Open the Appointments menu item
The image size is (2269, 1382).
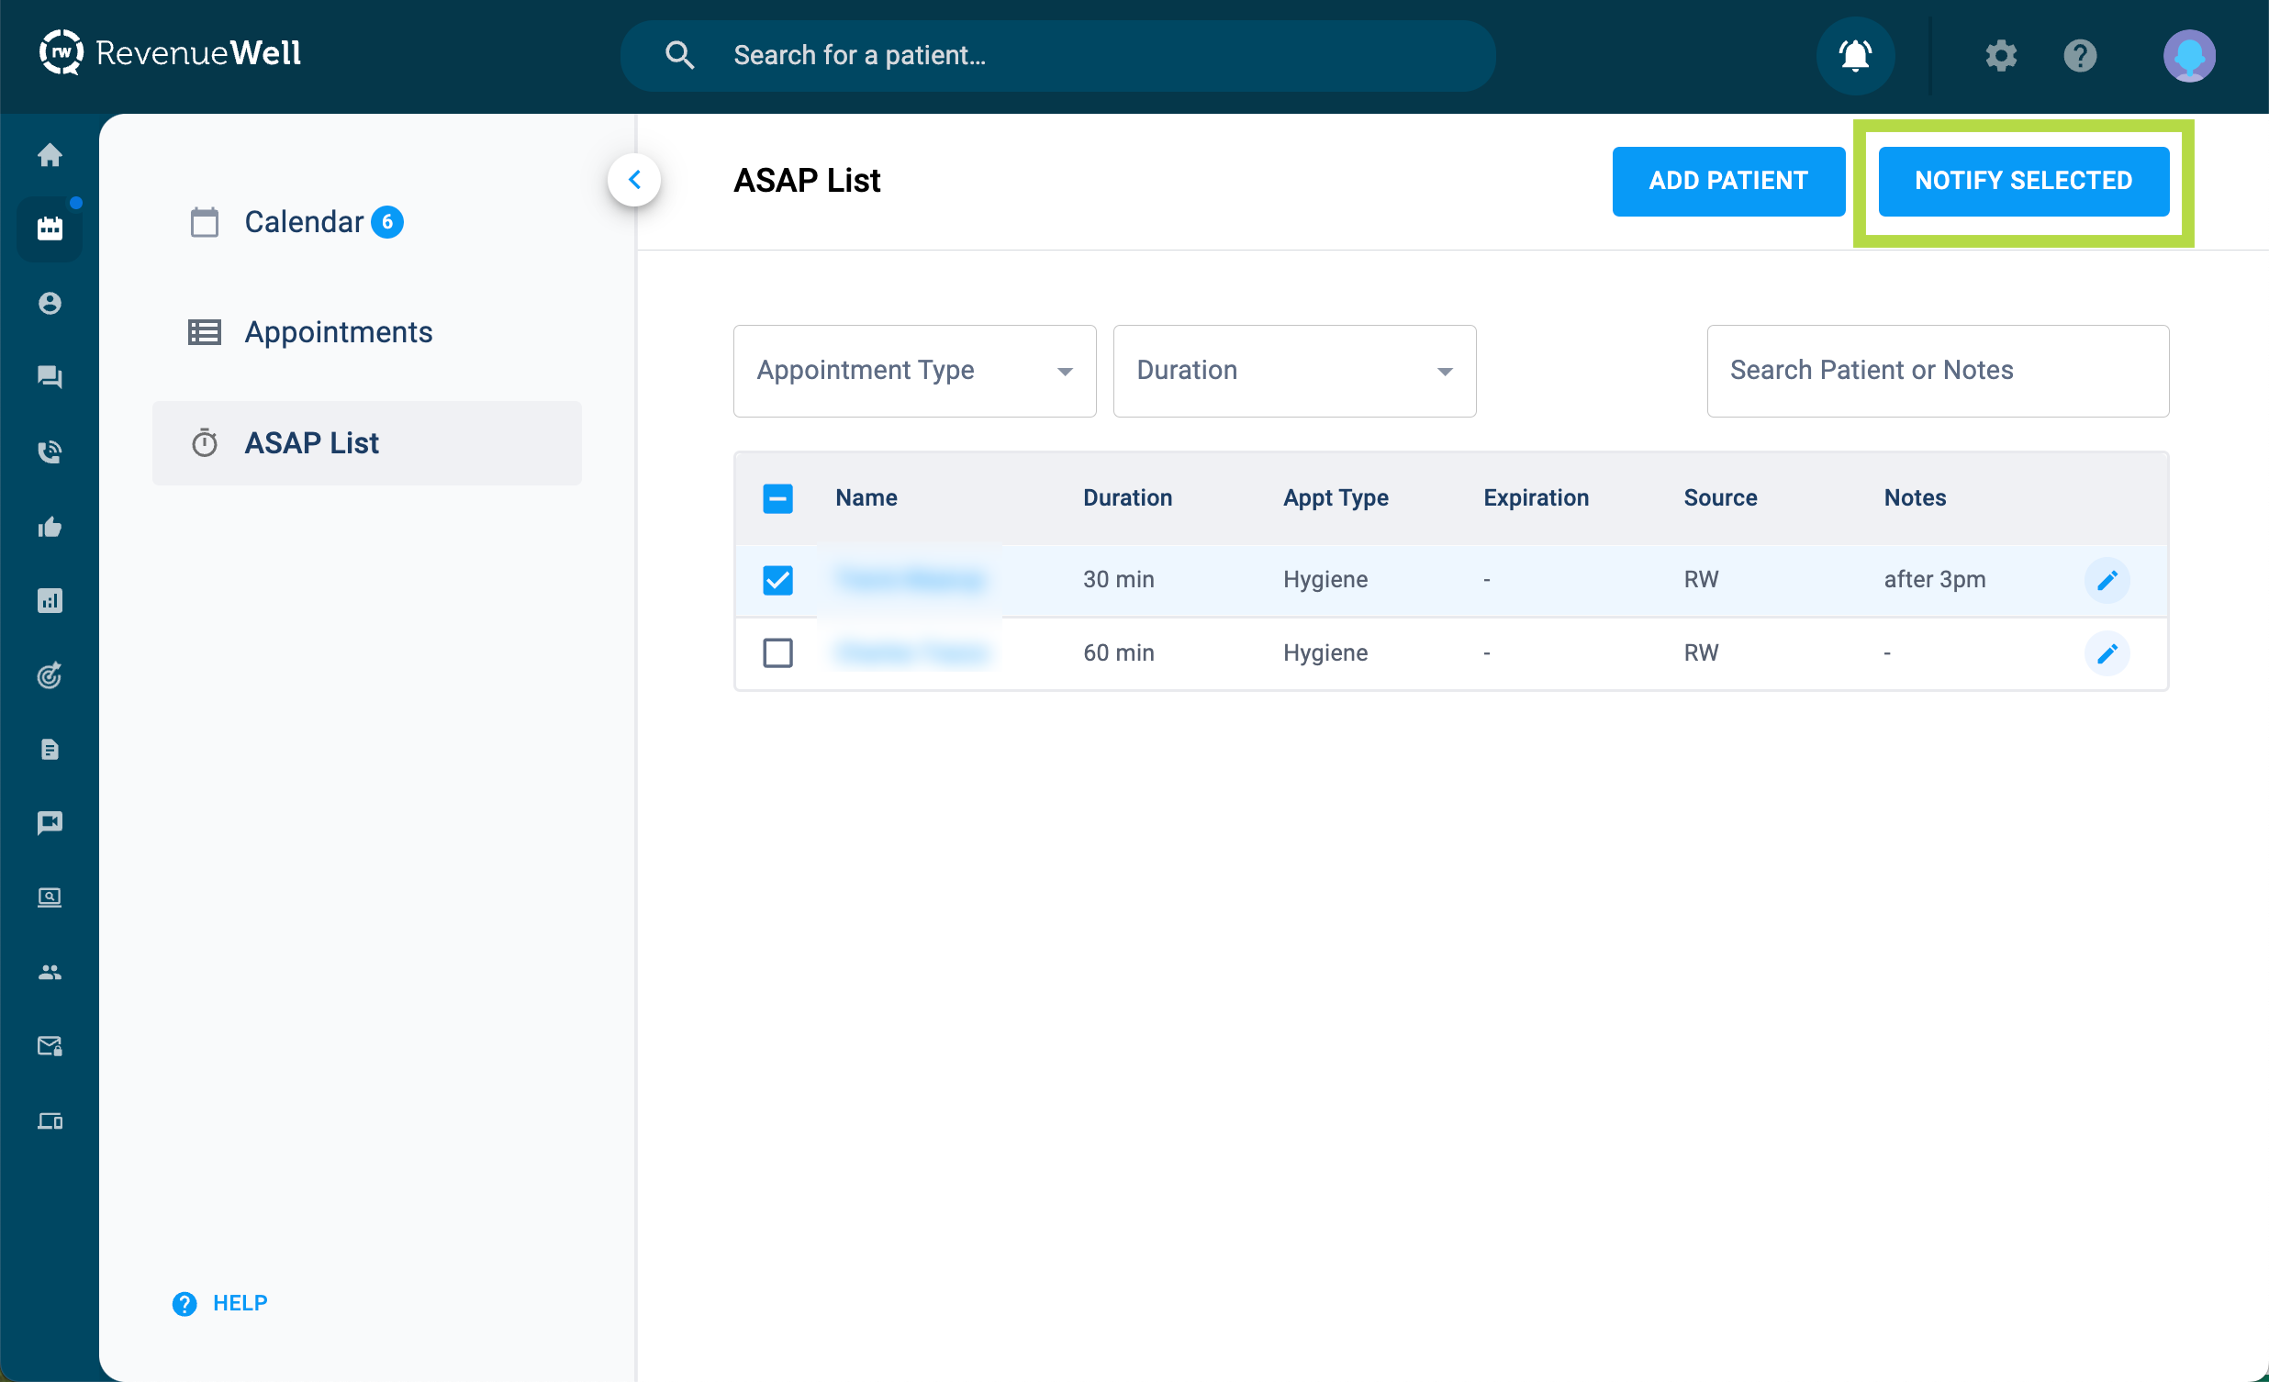coord(366,332)
